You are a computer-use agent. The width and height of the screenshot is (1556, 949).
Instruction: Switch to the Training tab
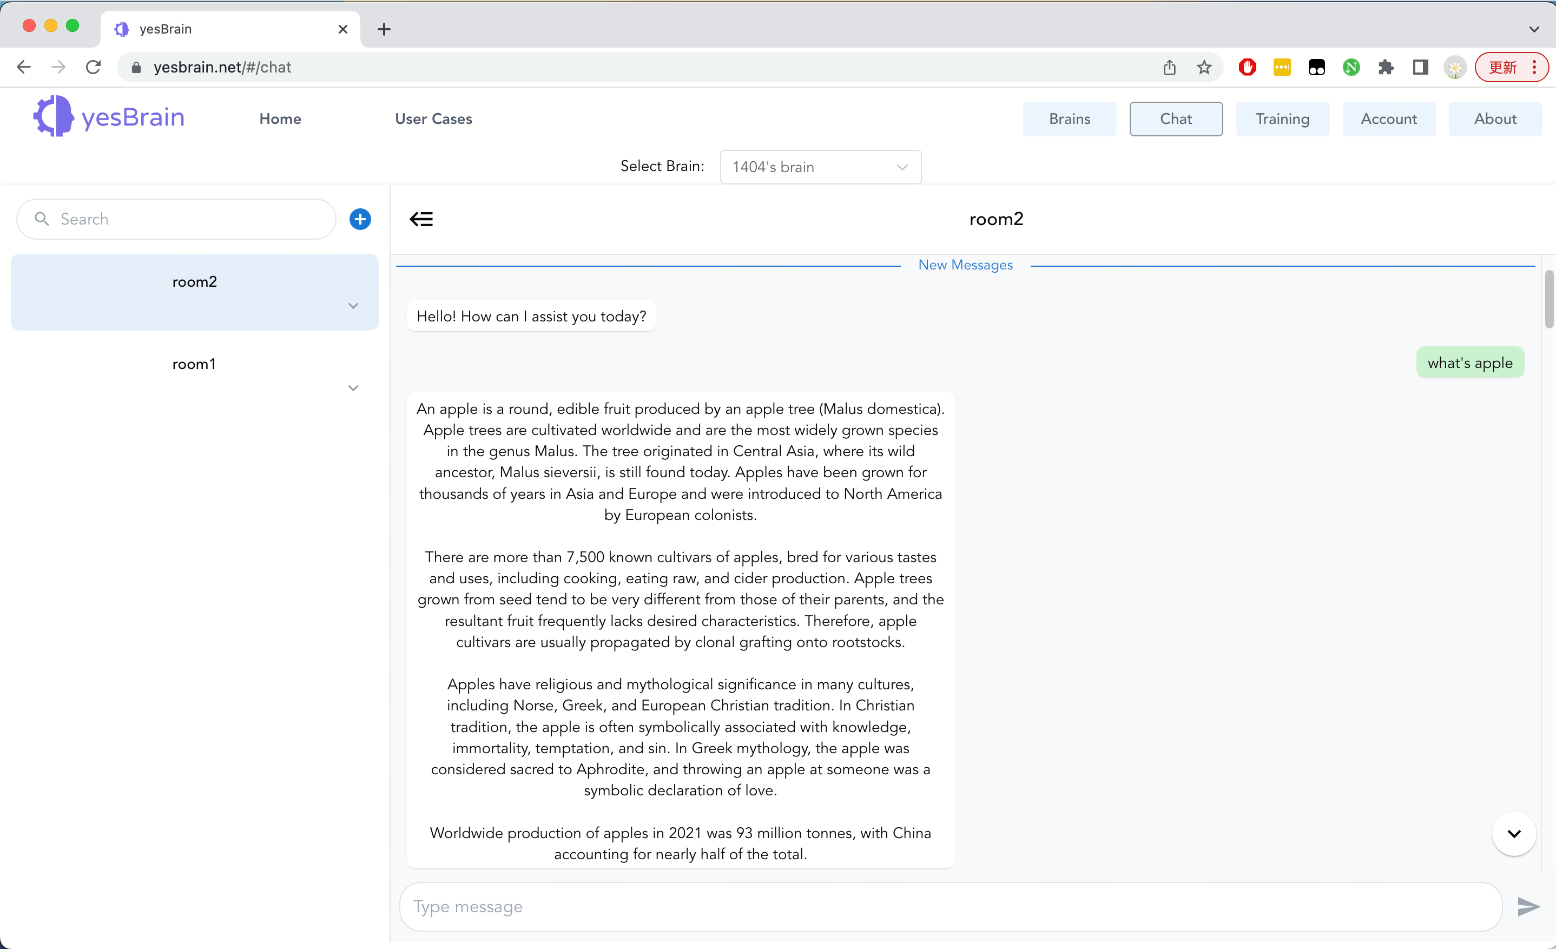[1282, 118]
